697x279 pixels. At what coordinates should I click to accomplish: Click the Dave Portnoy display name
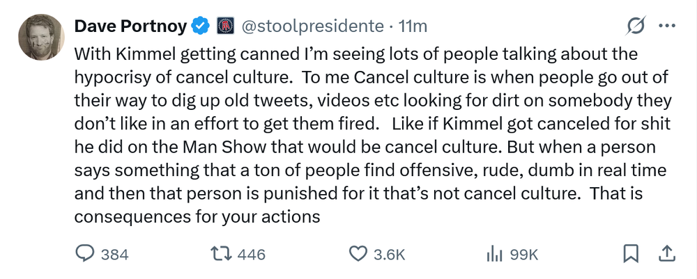[130, 26]
